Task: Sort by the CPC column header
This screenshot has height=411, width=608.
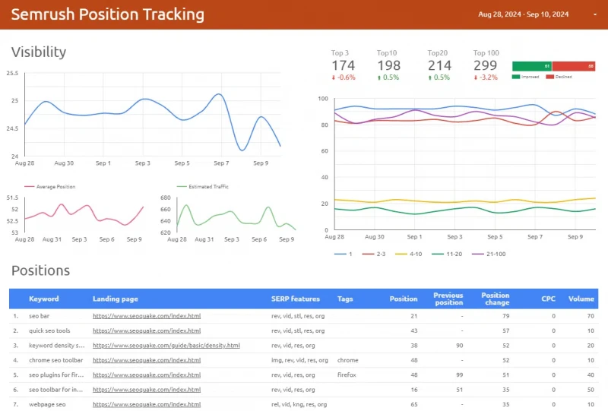Action: 548,299
